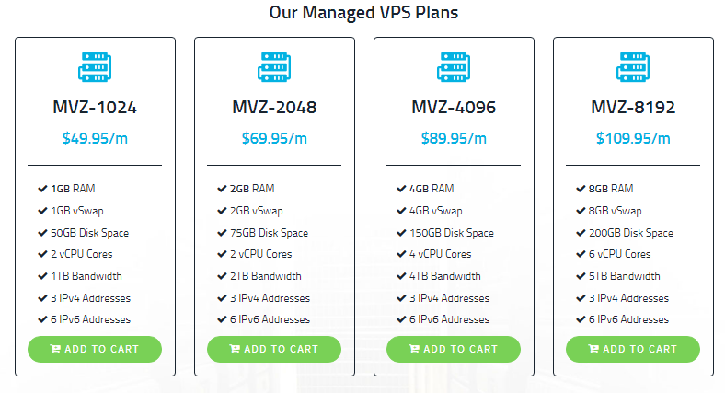Select the $69.95/m price text
Screen dimensions: 725x393
click(x=274, y=139)
